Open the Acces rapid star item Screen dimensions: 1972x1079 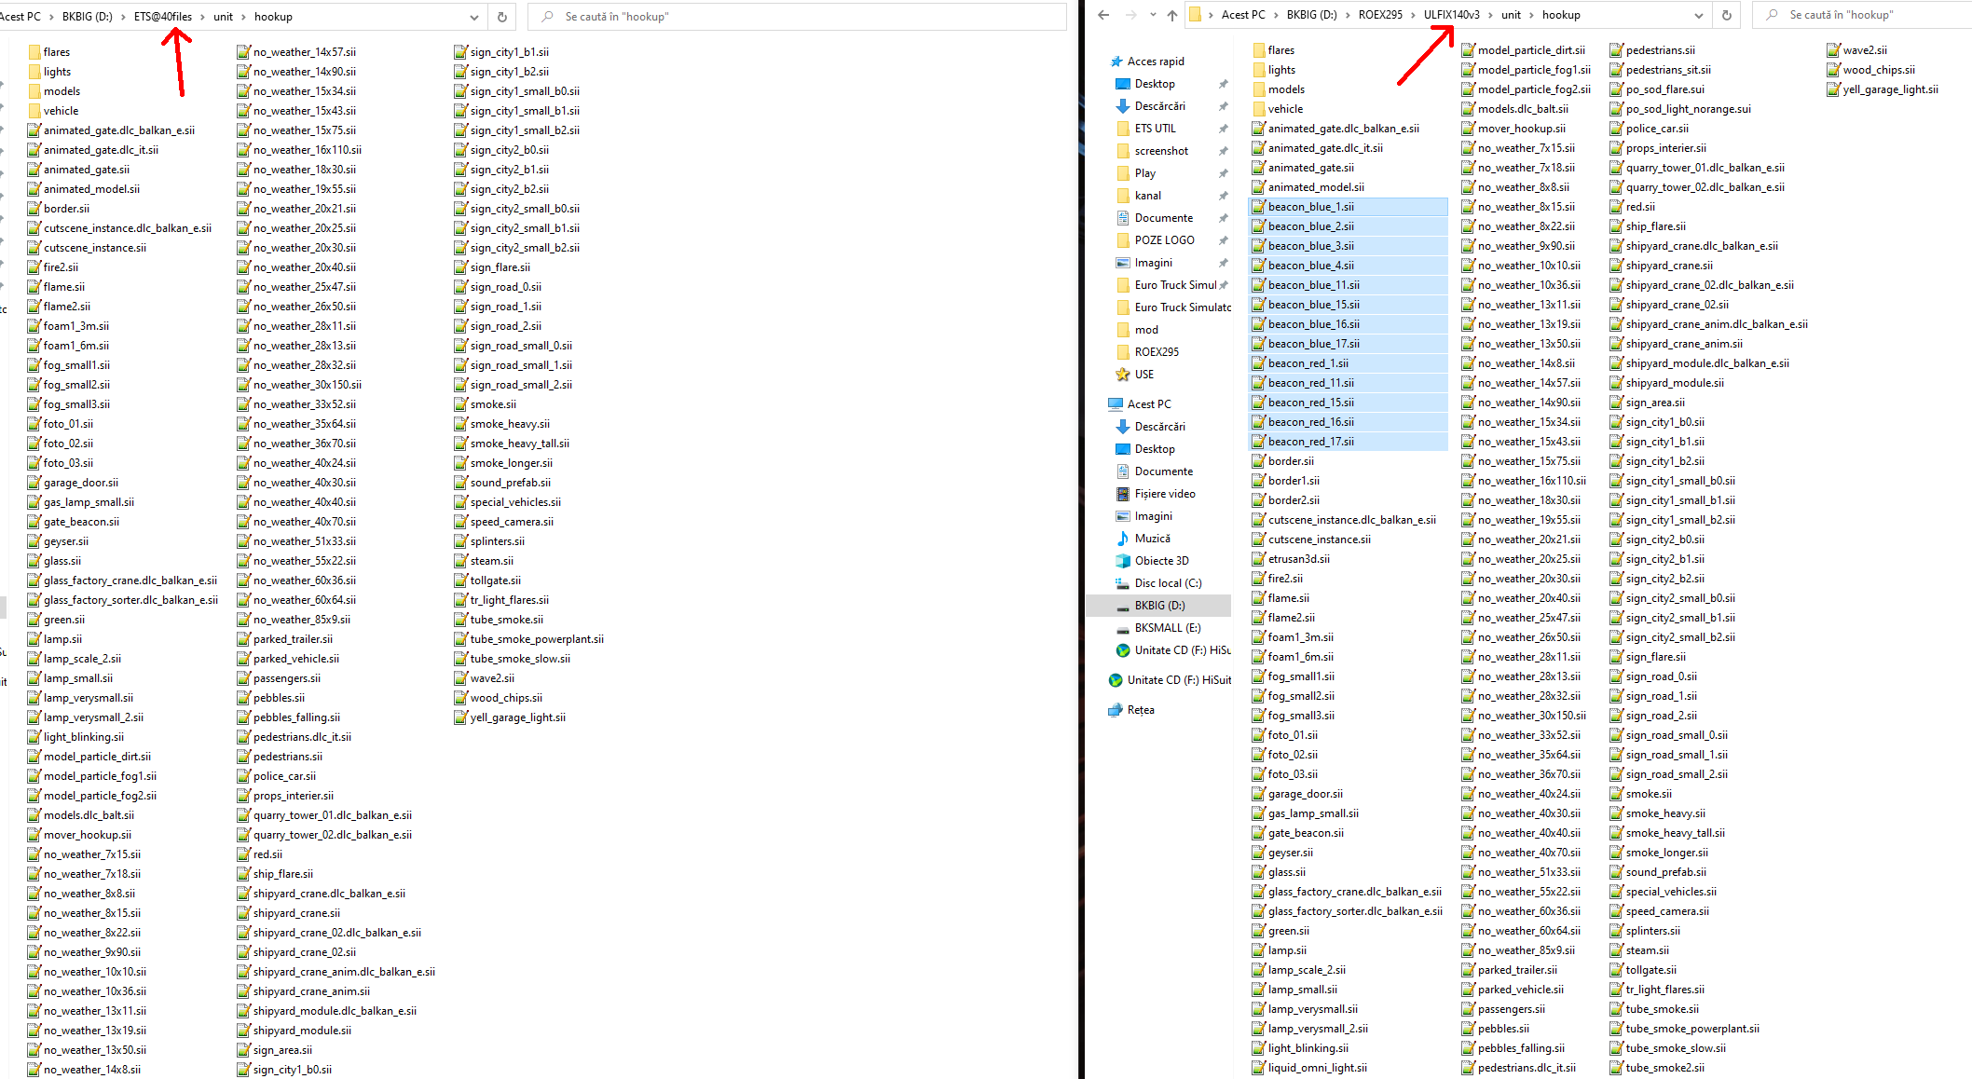(x=1155, y=61)
